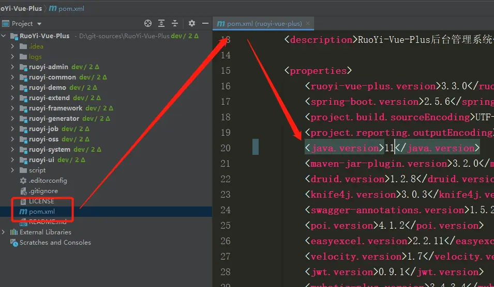Select Scratches and Consoles node

pos(55,243)
